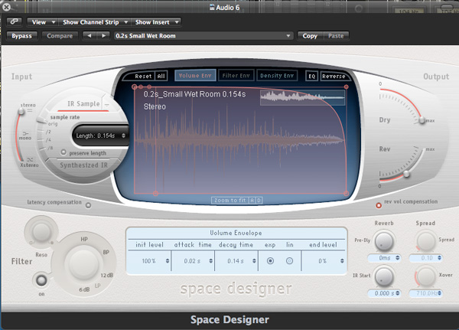Select BP filter mode

tap(106, 252)
